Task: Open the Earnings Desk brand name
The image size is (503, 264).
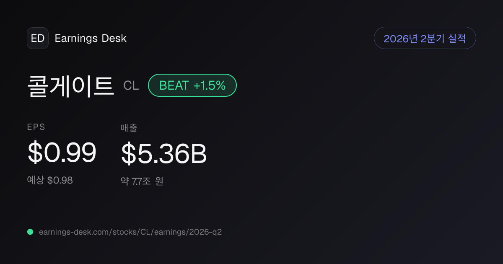Action: click(x=91, y=39)
